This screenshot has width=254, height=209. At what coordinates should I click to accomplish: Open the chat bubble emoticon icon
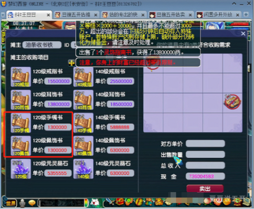coord(32,203)
